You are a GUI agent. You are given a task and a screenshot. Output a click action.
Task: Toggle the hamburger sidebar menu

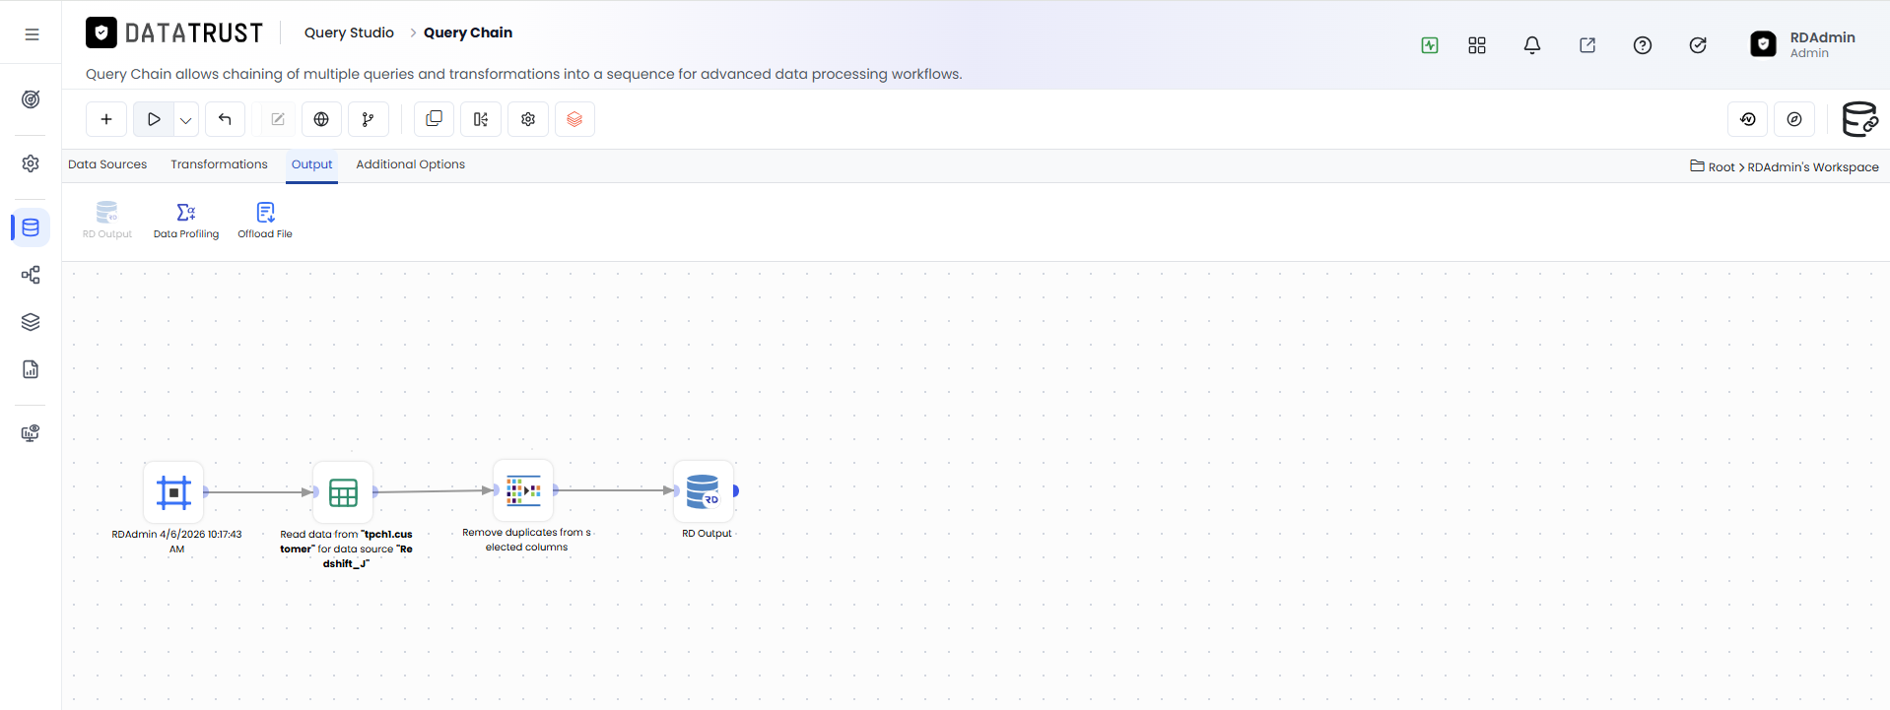pos(32,34)
